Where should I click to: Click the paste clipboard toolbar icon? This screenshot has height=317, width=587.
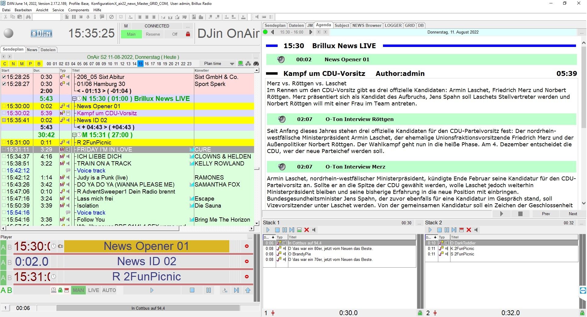coord(20,17)
